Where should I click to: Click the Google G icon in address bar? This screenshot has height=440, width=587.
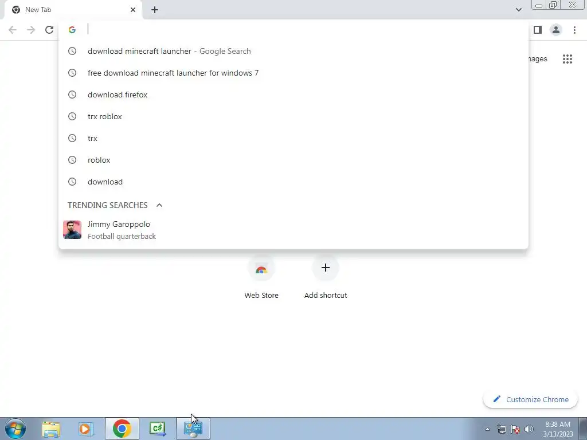point(72,30)
